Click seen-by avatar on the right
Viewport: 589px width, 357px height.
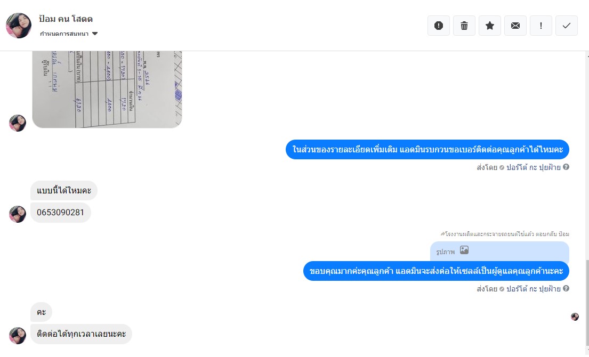[x=575, y=317]
